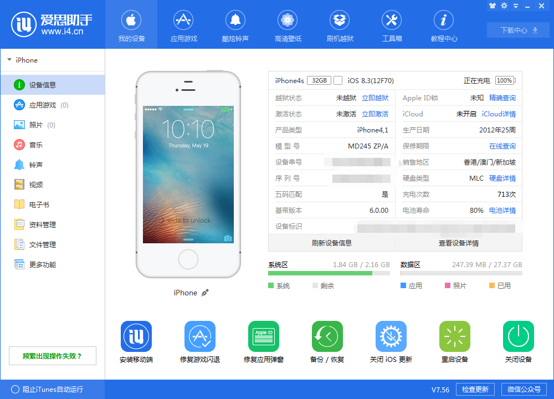
Task: Select 文件管理 in the sidebar
Action: 53,244
